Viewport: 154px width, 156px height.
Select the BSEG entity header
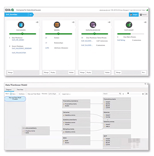coord(76,138)
